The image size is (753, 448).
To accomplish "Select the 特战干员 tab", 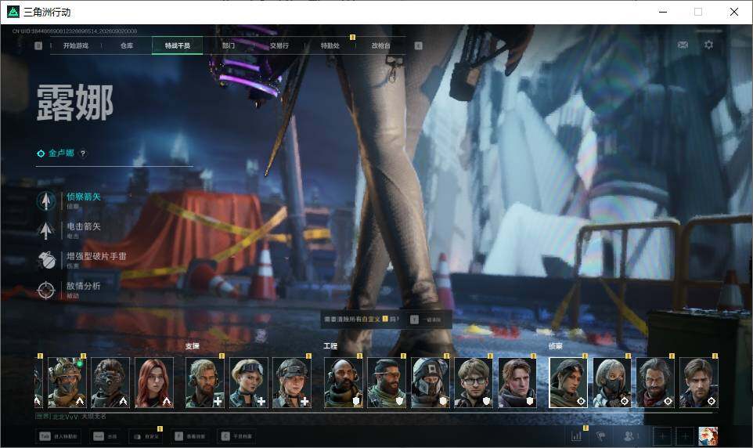I will coord(177,45).
